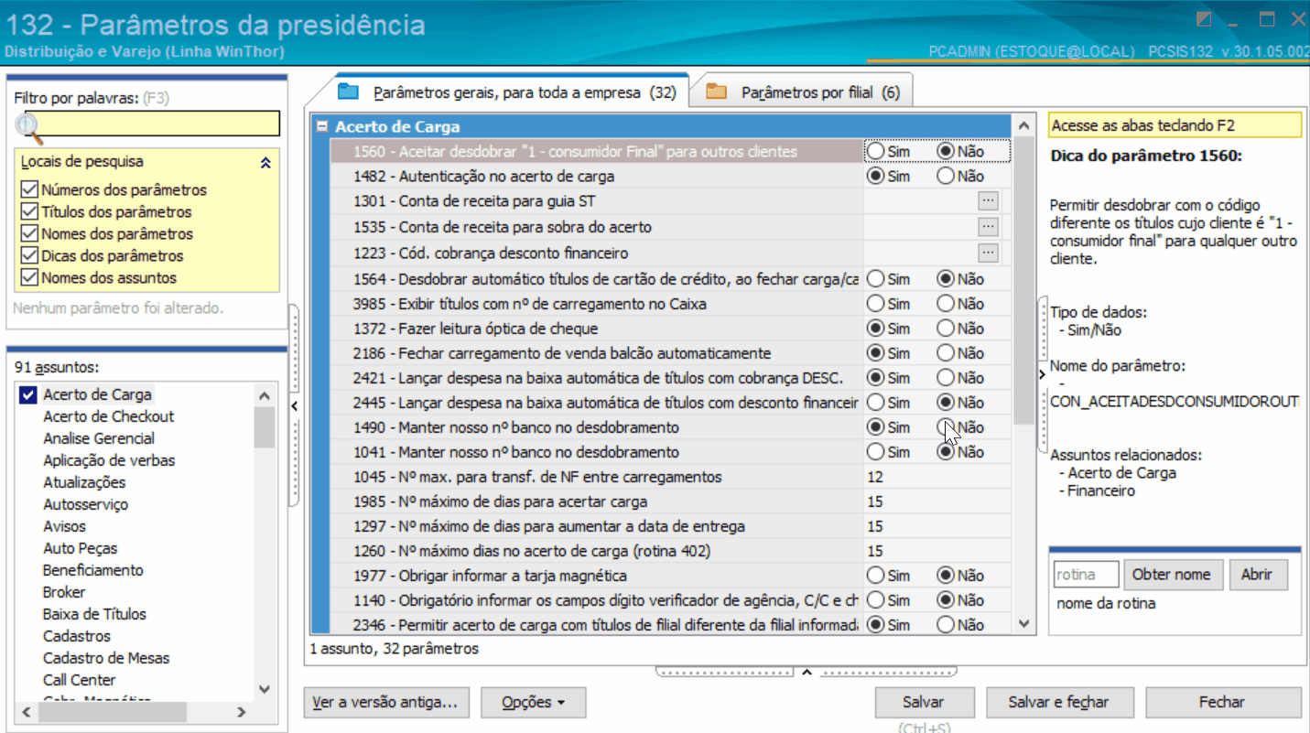
Task: Select Não for parameter 1482
Action: pyautogui.click(x=947, y=176)
